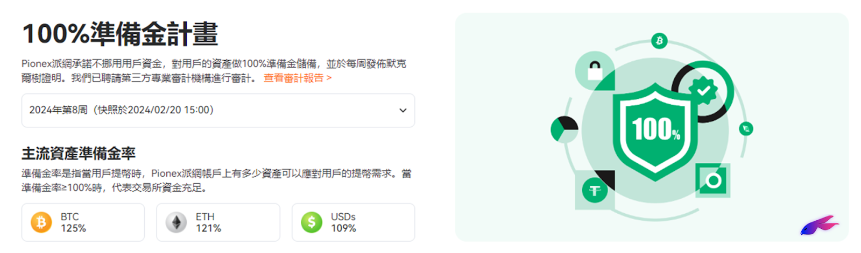Click the pie chart icon in illustration
The height and width of the screenshot is (253, 861).
(564, 129)
